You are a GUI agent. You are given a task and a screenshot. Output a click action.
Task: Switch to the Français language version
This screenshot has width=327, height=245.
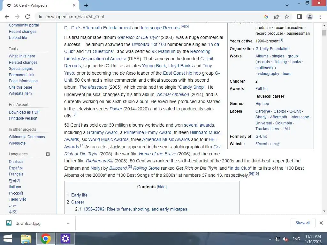tap(16, 174)
